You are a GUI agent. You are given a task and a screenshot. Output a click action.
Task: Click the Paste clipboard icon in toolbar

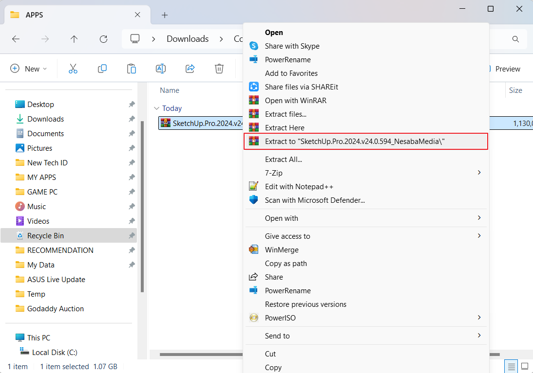(132, 69)
